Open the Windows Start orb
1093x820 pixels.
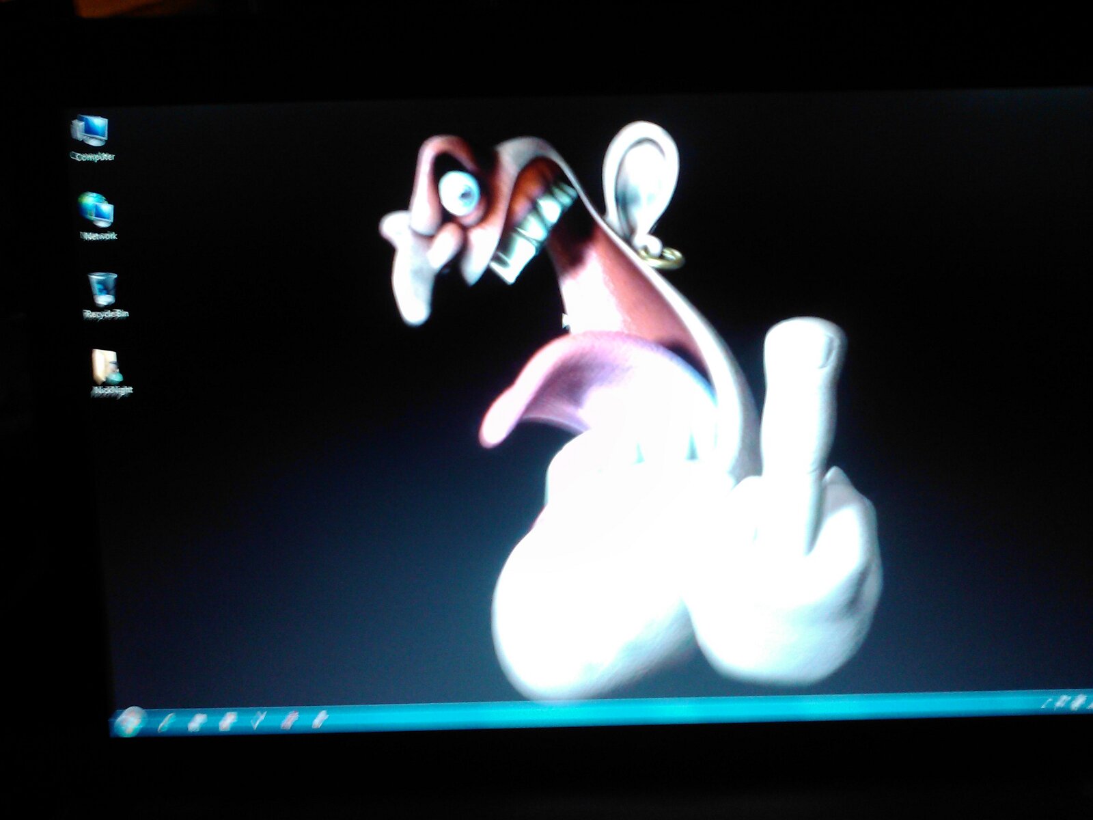click(x=129, y=720)
